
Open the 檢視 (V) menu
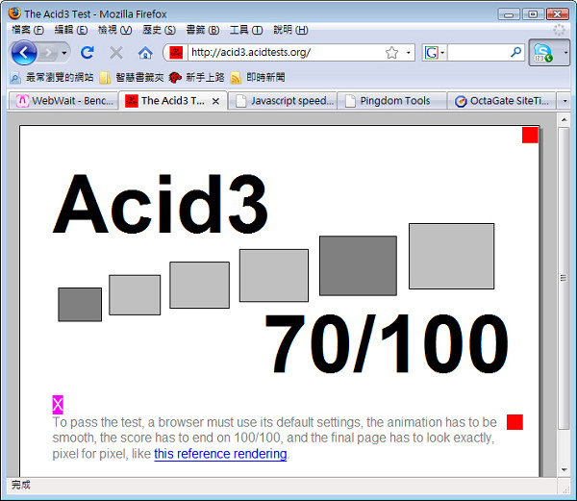click(114, 30)
